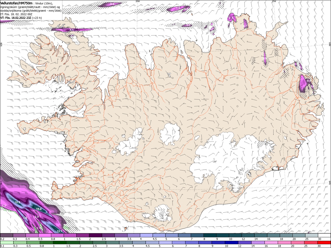This screenshot has height=248, width=331.
Task: Pick upper legend swatch between 20 and 25
Action: [299, 235]
